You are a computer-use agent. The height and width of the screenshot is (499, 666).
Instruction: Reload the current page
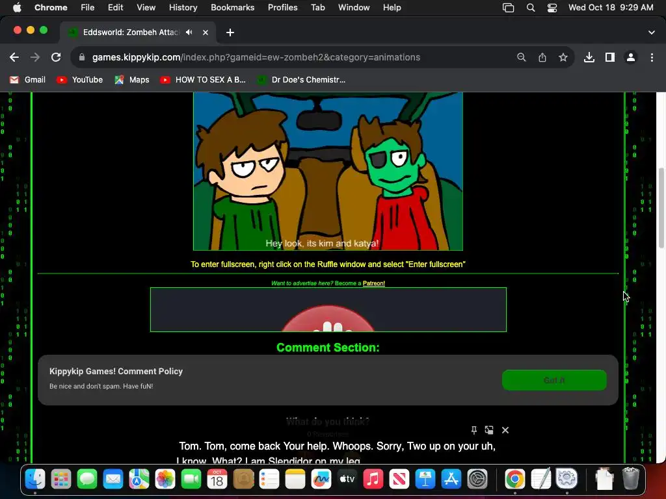pyautogui.click(x=56, y=57)
